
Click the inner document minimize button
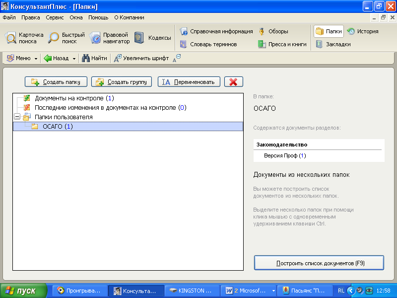pos(374,17)
